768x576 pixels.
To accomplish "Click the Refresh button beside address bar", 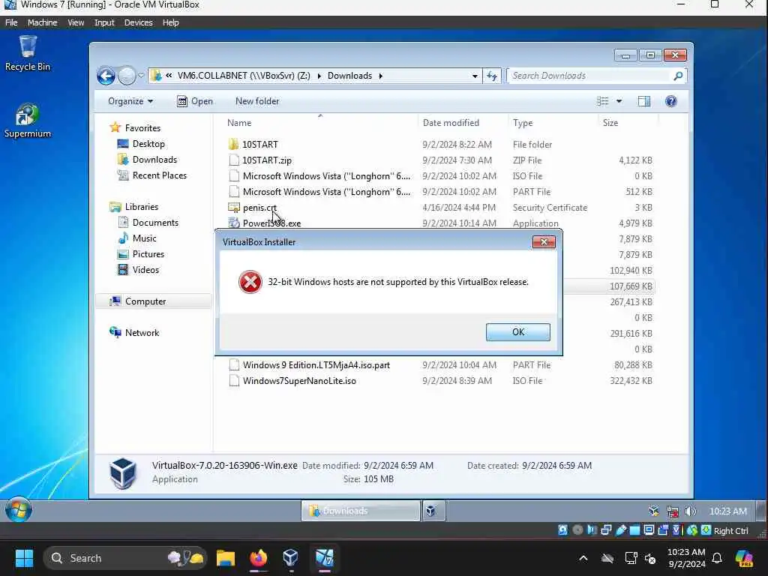I will 492,76.
